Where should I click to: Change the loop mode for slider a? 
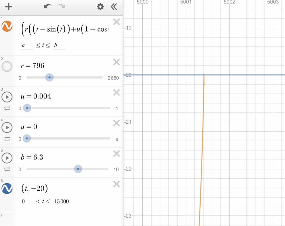(x=7, y=139)
